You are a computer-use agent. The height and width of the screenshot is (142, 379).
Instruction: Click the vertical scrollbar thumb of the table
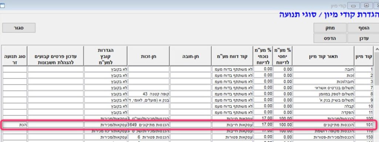coord(377,69)
